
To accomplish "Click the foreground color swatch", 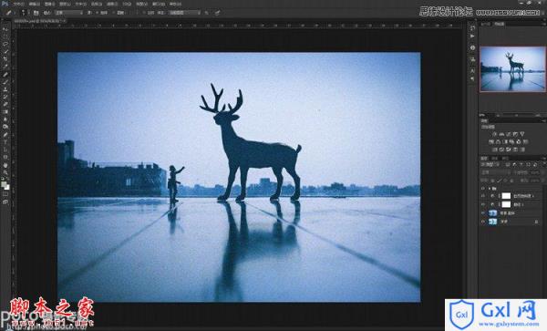I will (4, 184).
